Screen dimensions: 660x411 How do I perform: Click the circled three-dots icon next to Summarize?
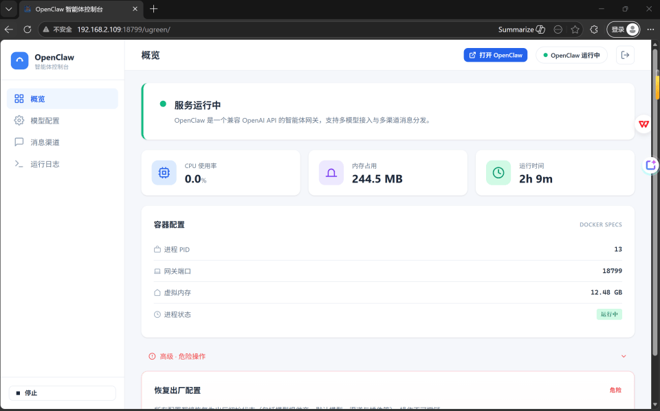click(x=558, y=30)
